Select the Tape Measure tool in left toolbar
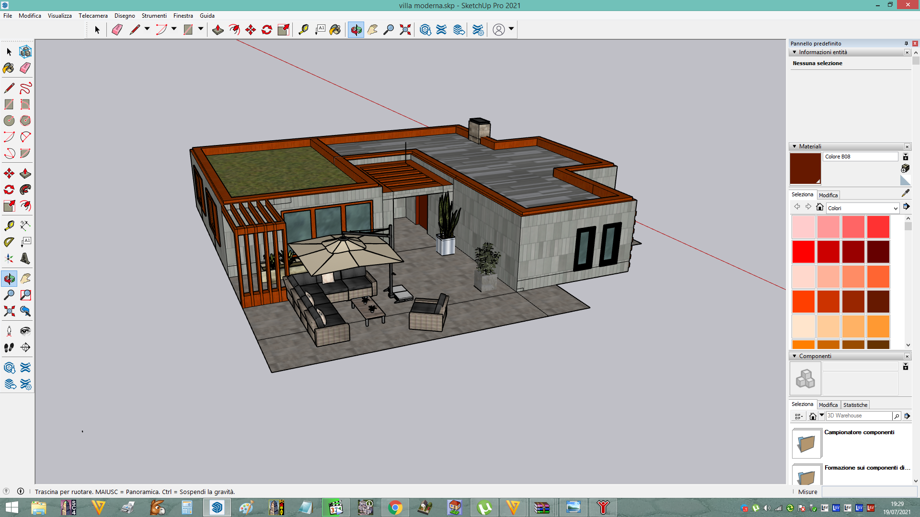The width and height of the screenshot is (920, 517). (x=9, y=225)
